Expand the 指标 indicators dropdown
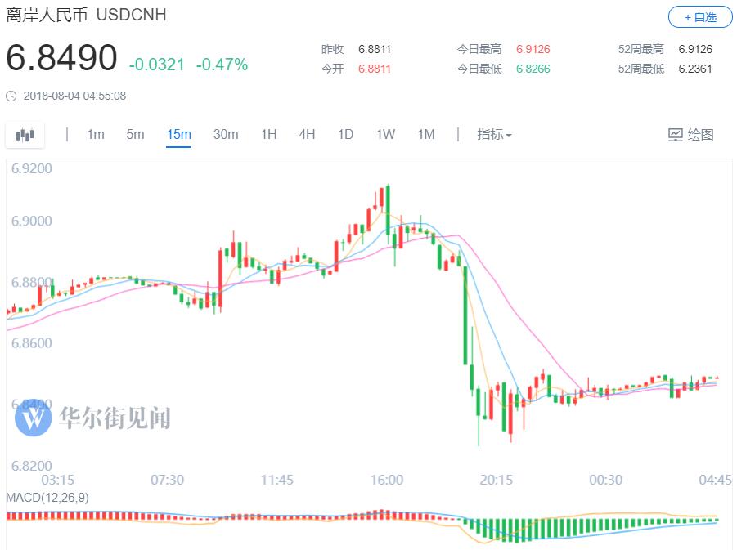The image size is (737, 550). [x=494, y=135]
